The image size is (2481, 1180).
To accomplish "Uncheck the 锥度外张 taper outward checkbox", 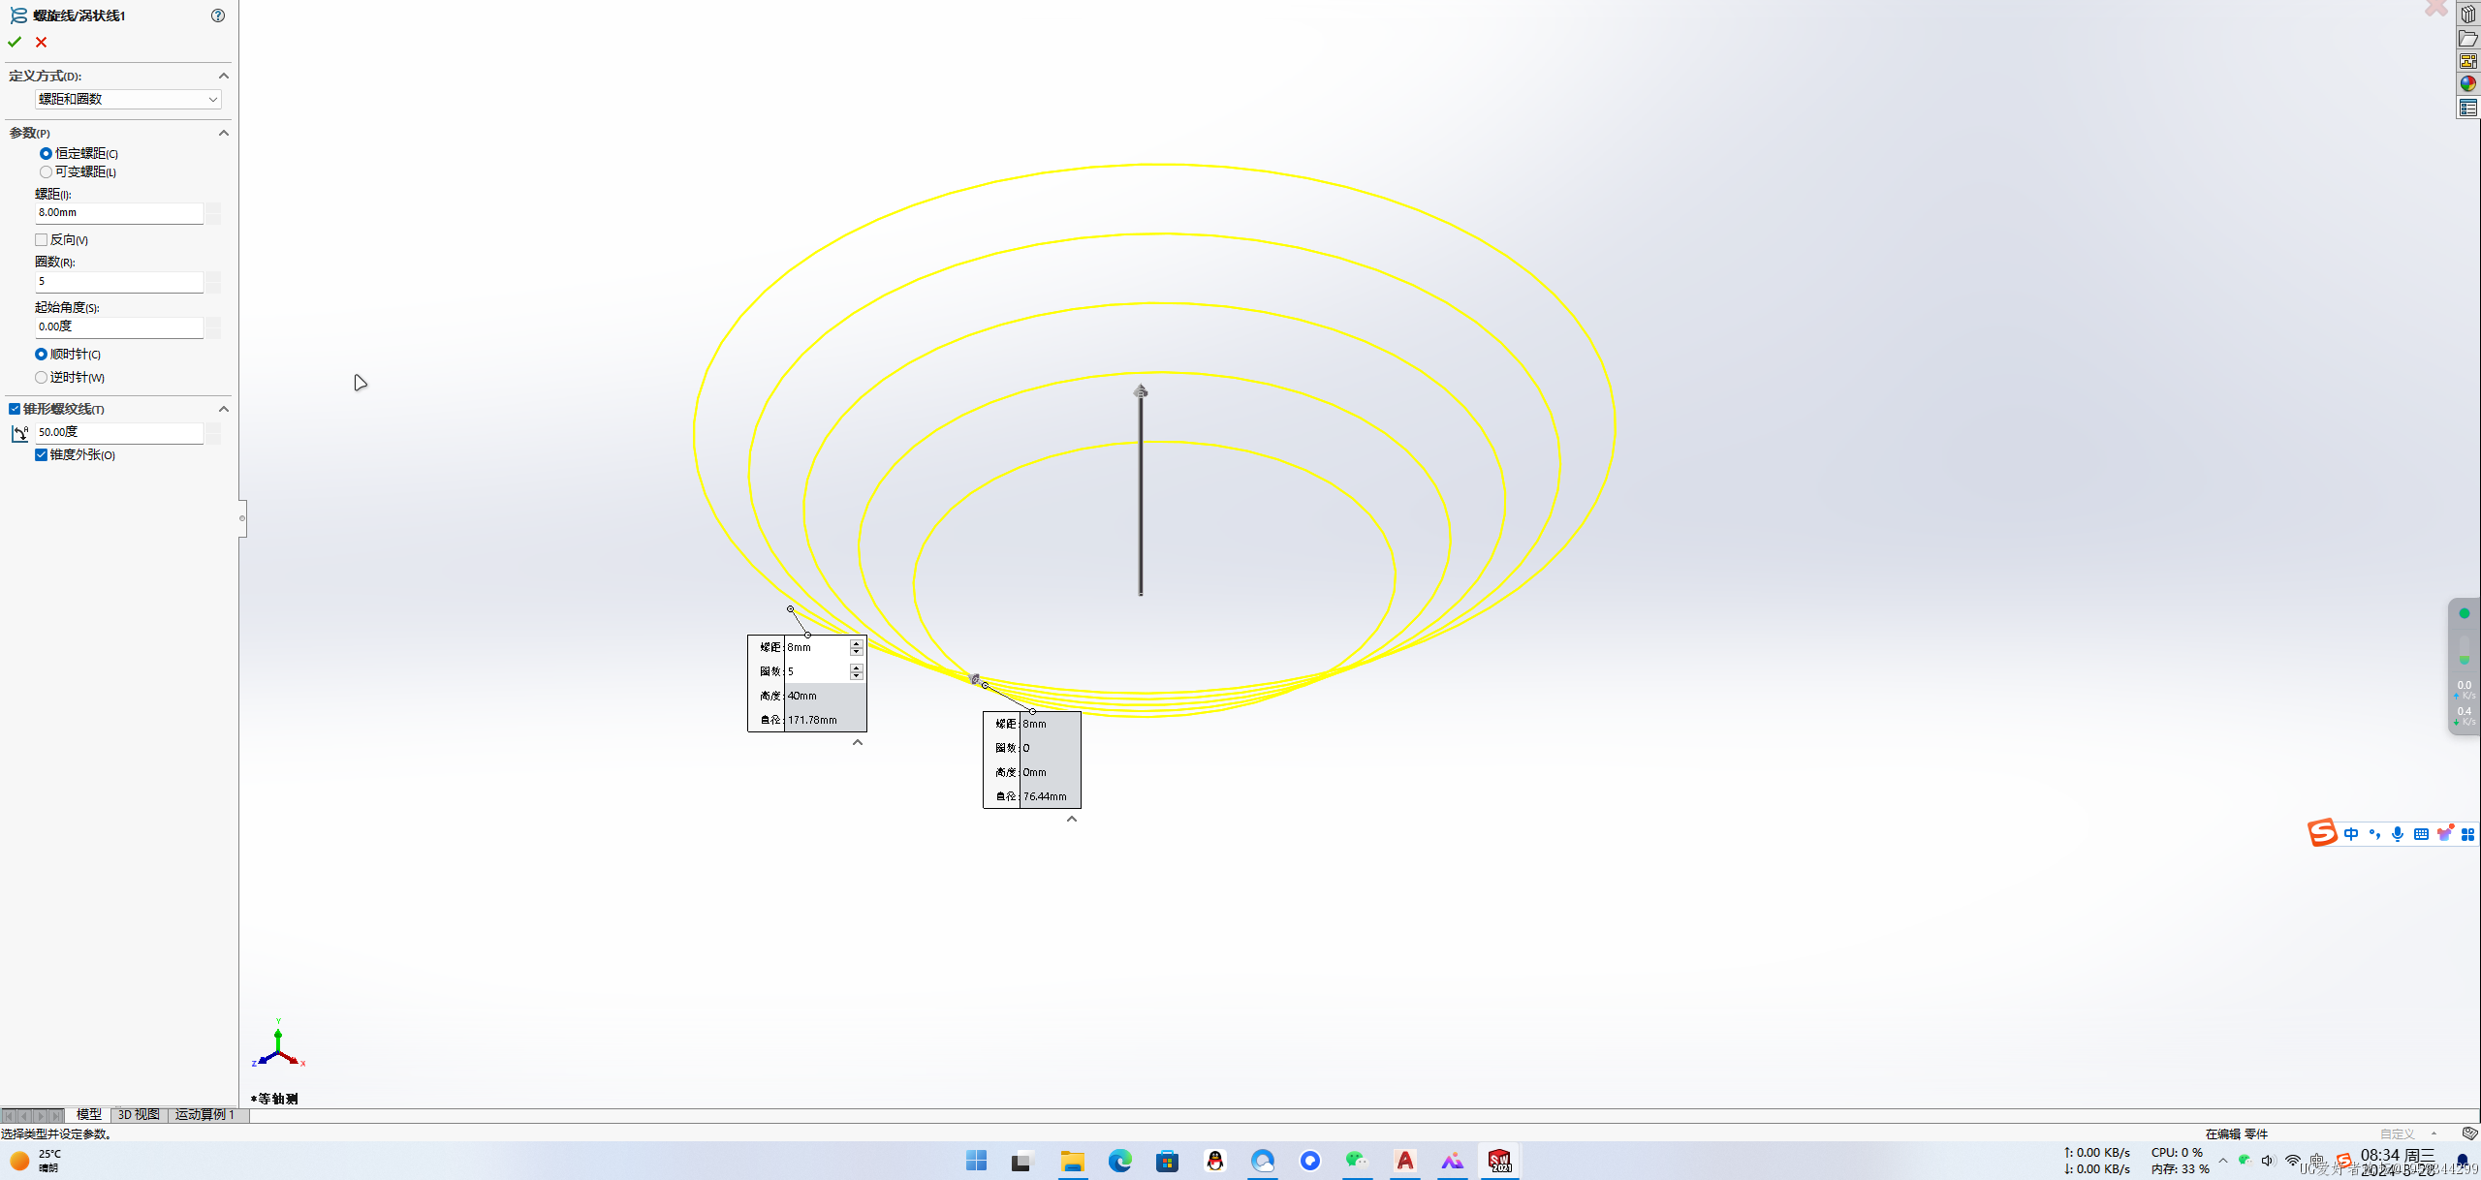I will (x=41, y=455).
